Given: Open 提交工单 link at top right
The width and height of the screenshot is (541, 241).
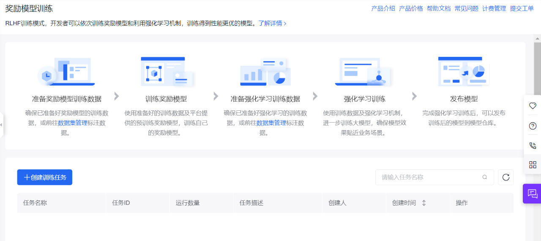Looking at the screenshot, I should pos(522,8).
